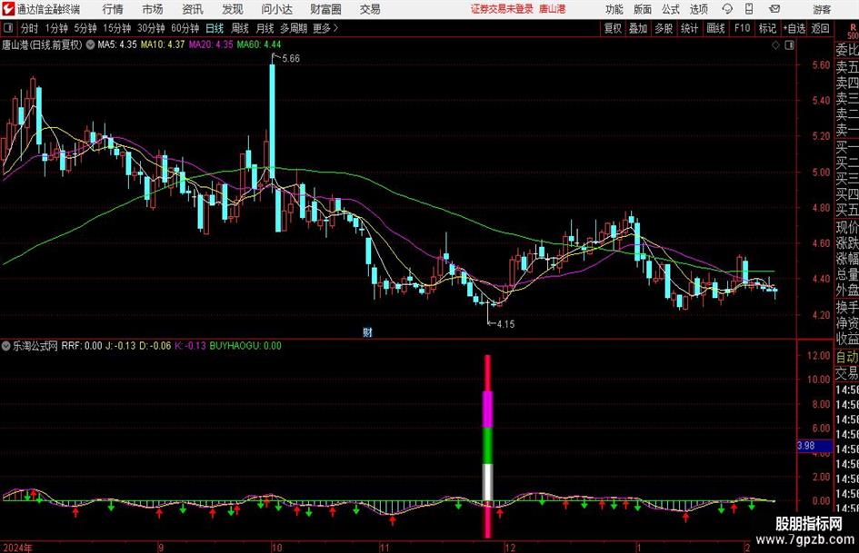This screenshot has height=553, width=859.
Task: Open the 市场 menu
Action: click(x=153, y=9)
